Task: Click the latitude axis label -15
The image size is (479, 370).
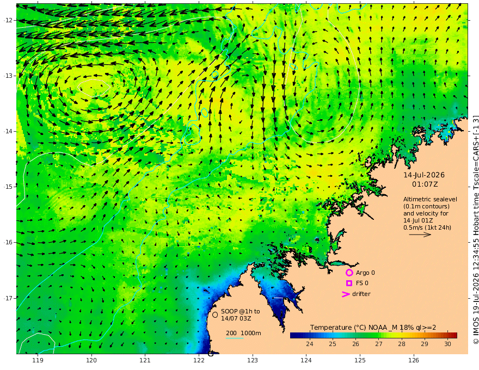Action: [8, 187]
